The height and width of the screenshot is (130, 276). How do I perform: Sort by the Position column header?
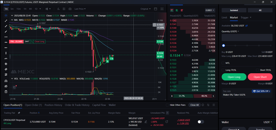pos(35,113)
